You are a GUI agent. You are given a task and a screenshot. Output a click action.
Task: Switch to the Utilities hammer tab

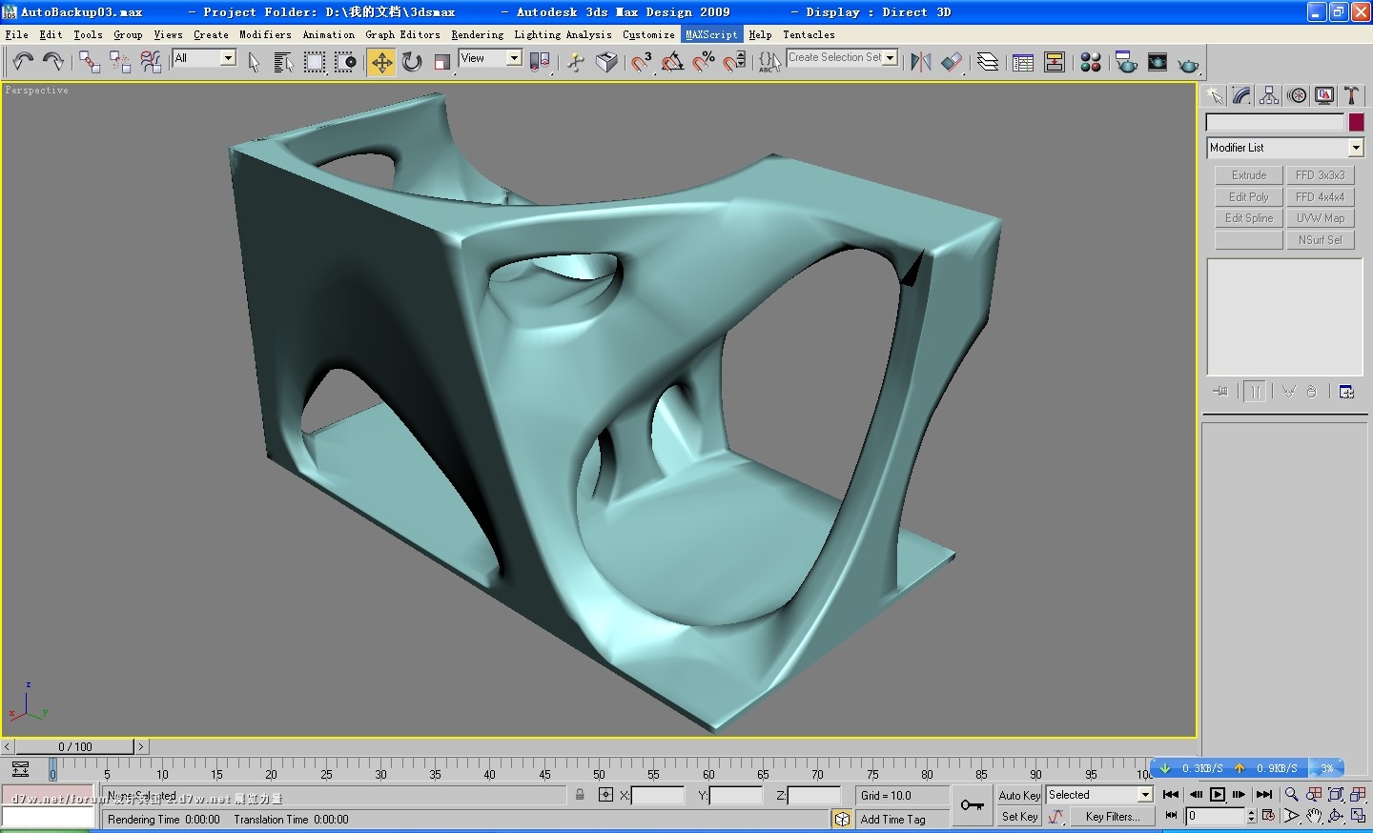(x=1351, y=95)
